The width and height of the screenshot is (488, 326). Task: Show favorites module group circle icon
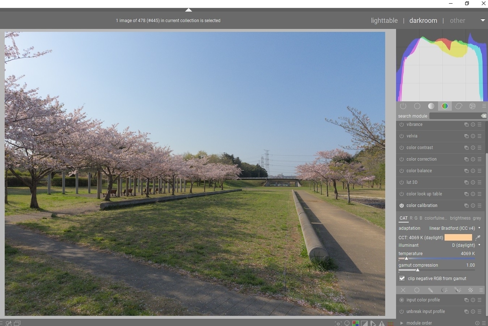pos(417,106)
